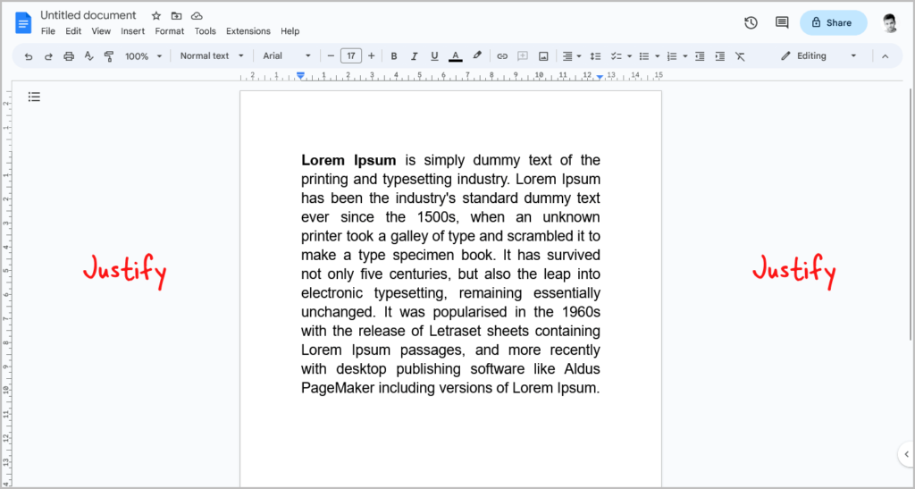
Task: Open the Tools menu
Action: point(205,31)
